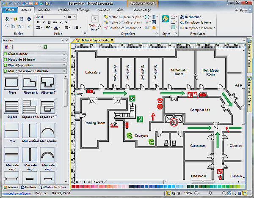Click the zoom out minus button
This screenshot has height=198, width=254.
(196, 193)
